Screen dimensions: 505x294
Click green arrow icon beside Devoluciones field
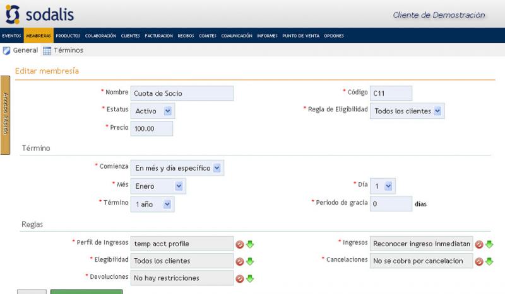249,278
